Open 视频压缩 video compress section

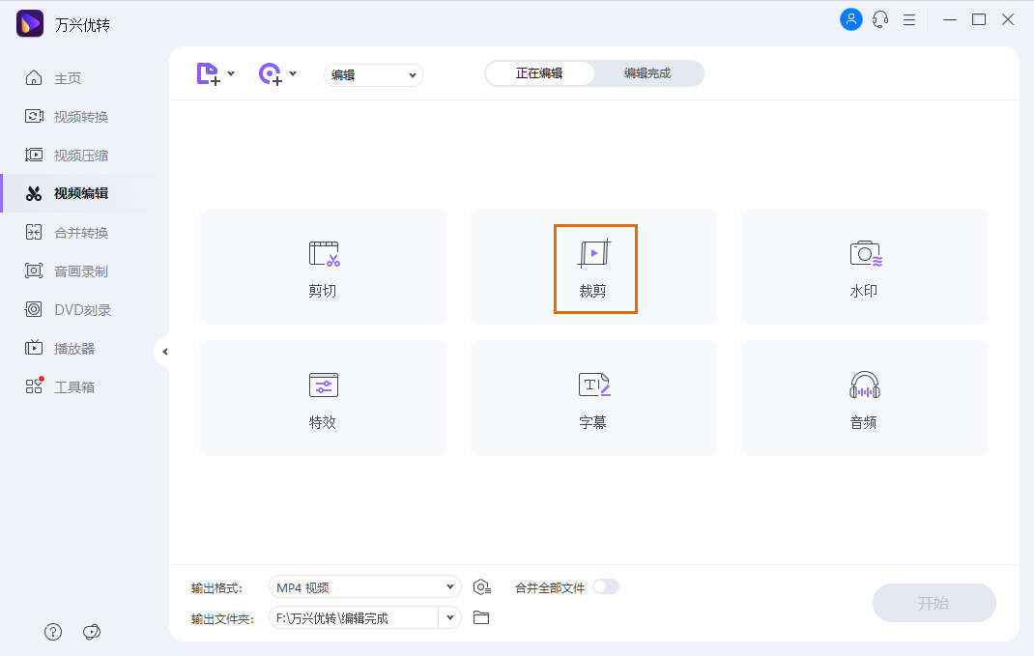[x=66, y=155]
